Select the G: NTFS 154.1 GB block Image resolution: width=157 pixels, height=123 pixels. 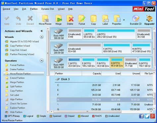[145, 63]
